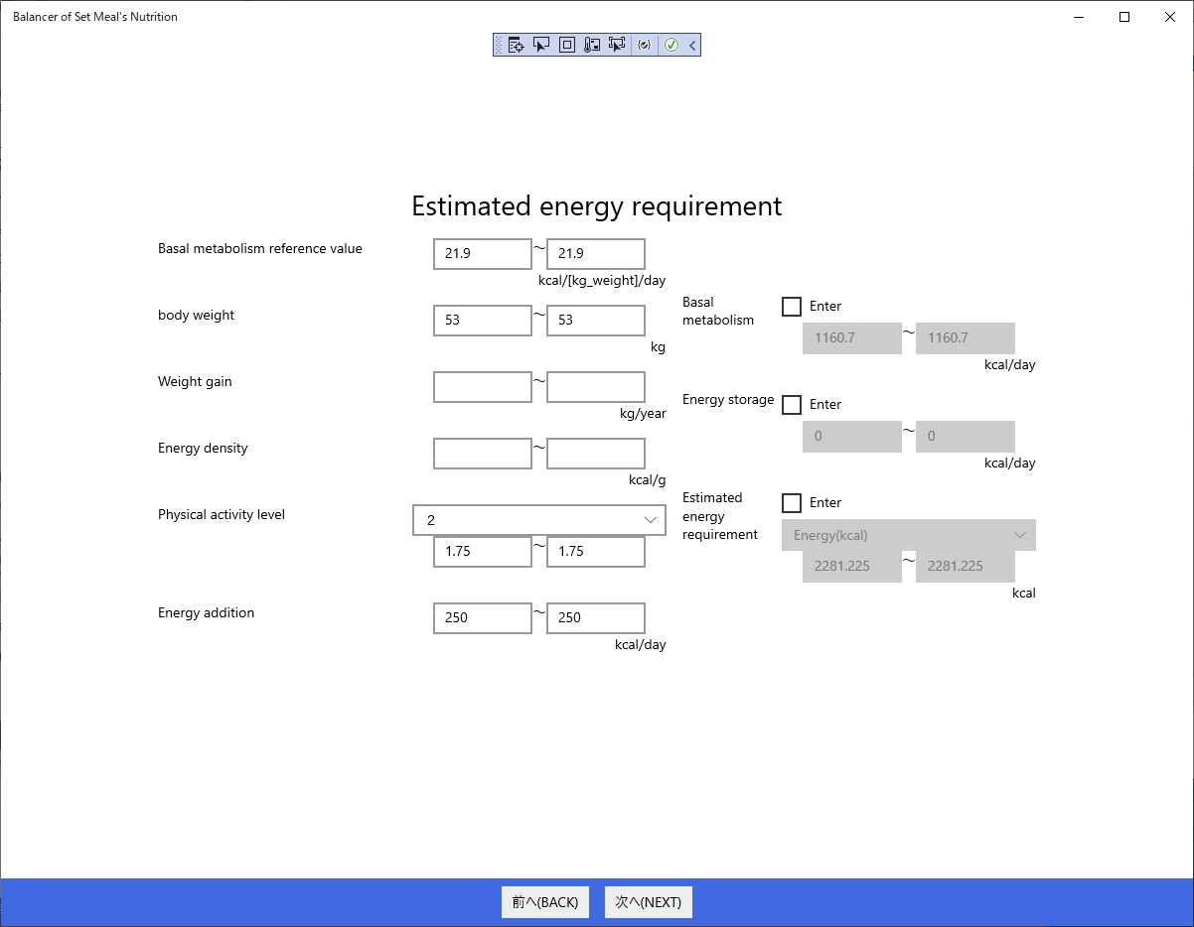The width and height of the screenshot is (1194, 927).
Task: Open the disabled Energy(kcal) unit dropdown
Action: (909, 535)
